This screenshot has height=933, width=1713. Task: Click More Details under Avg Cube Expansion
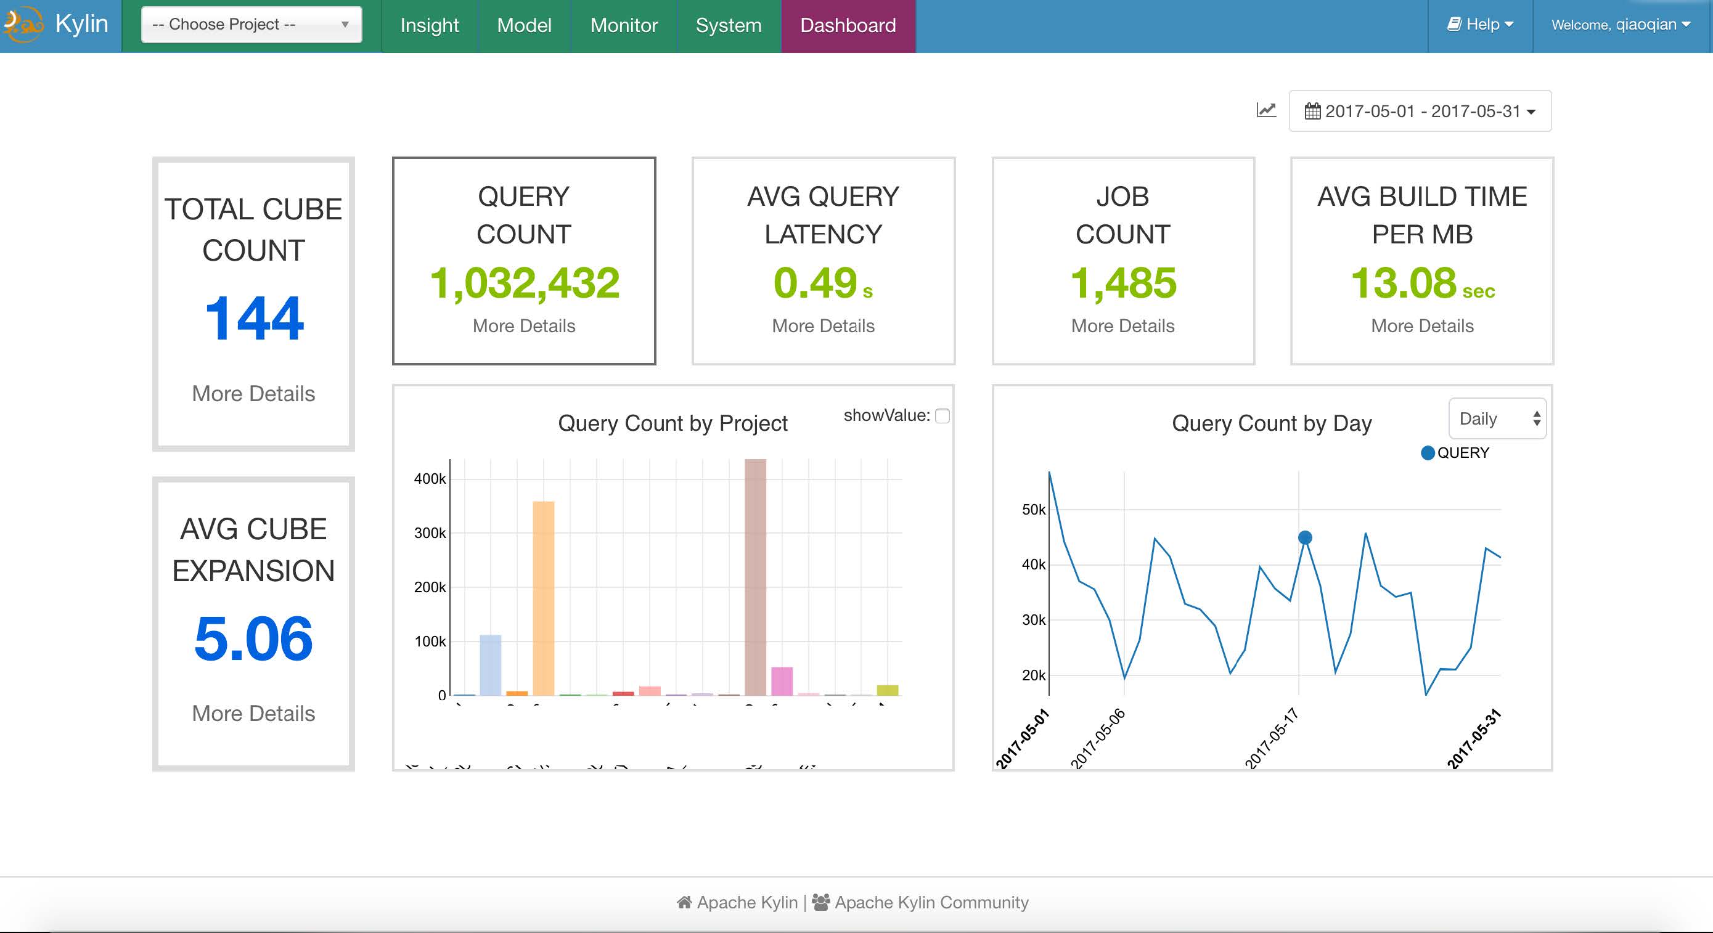click(253, 714)
